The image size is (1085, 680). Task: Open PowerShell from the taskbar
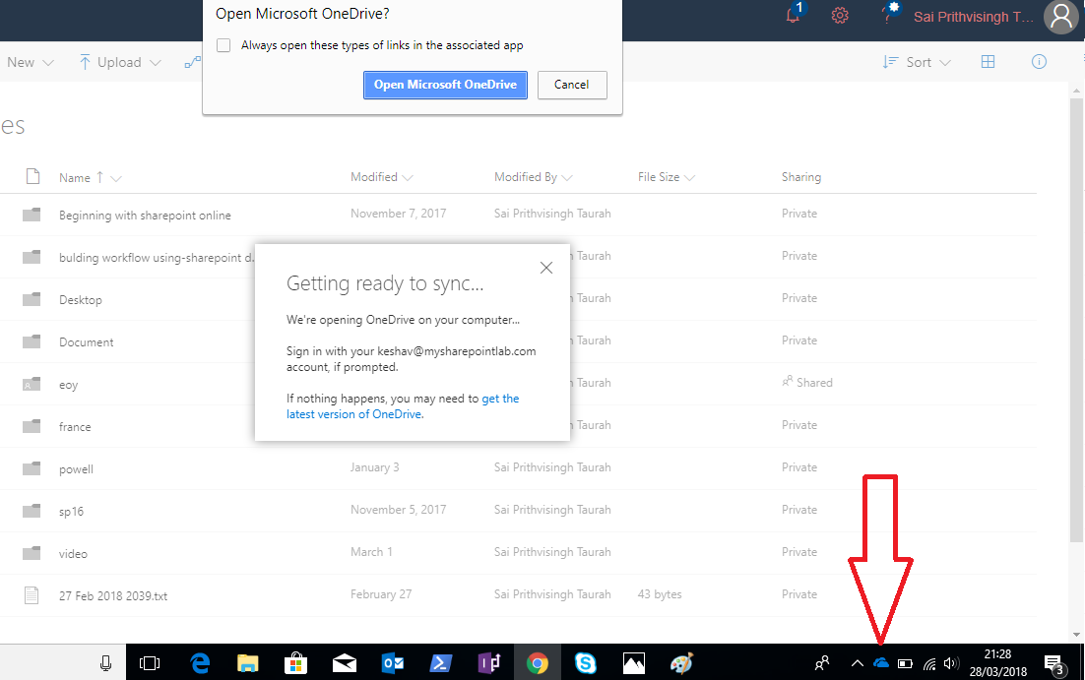click(441, 663)
